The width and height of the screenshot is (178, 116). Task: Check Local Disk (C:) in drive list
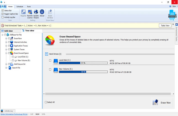pos(50,61)
